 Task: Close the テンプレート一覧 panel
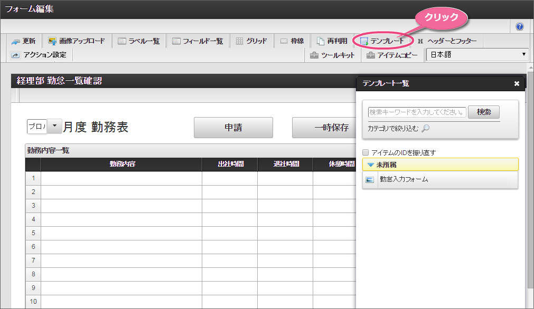[x=517, y=84]
